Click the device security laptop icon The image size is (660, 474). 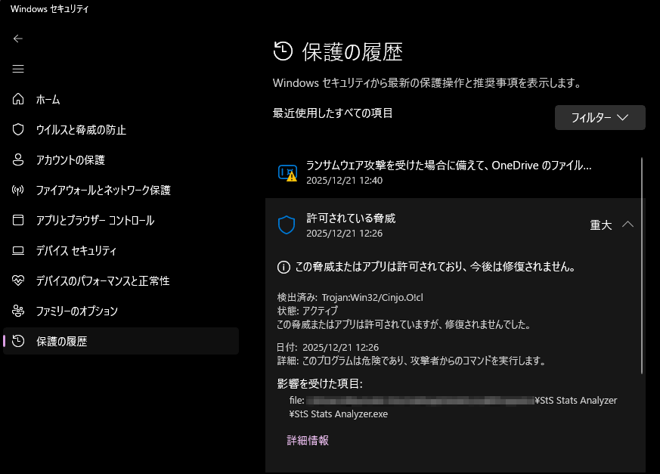click(18, 250)
